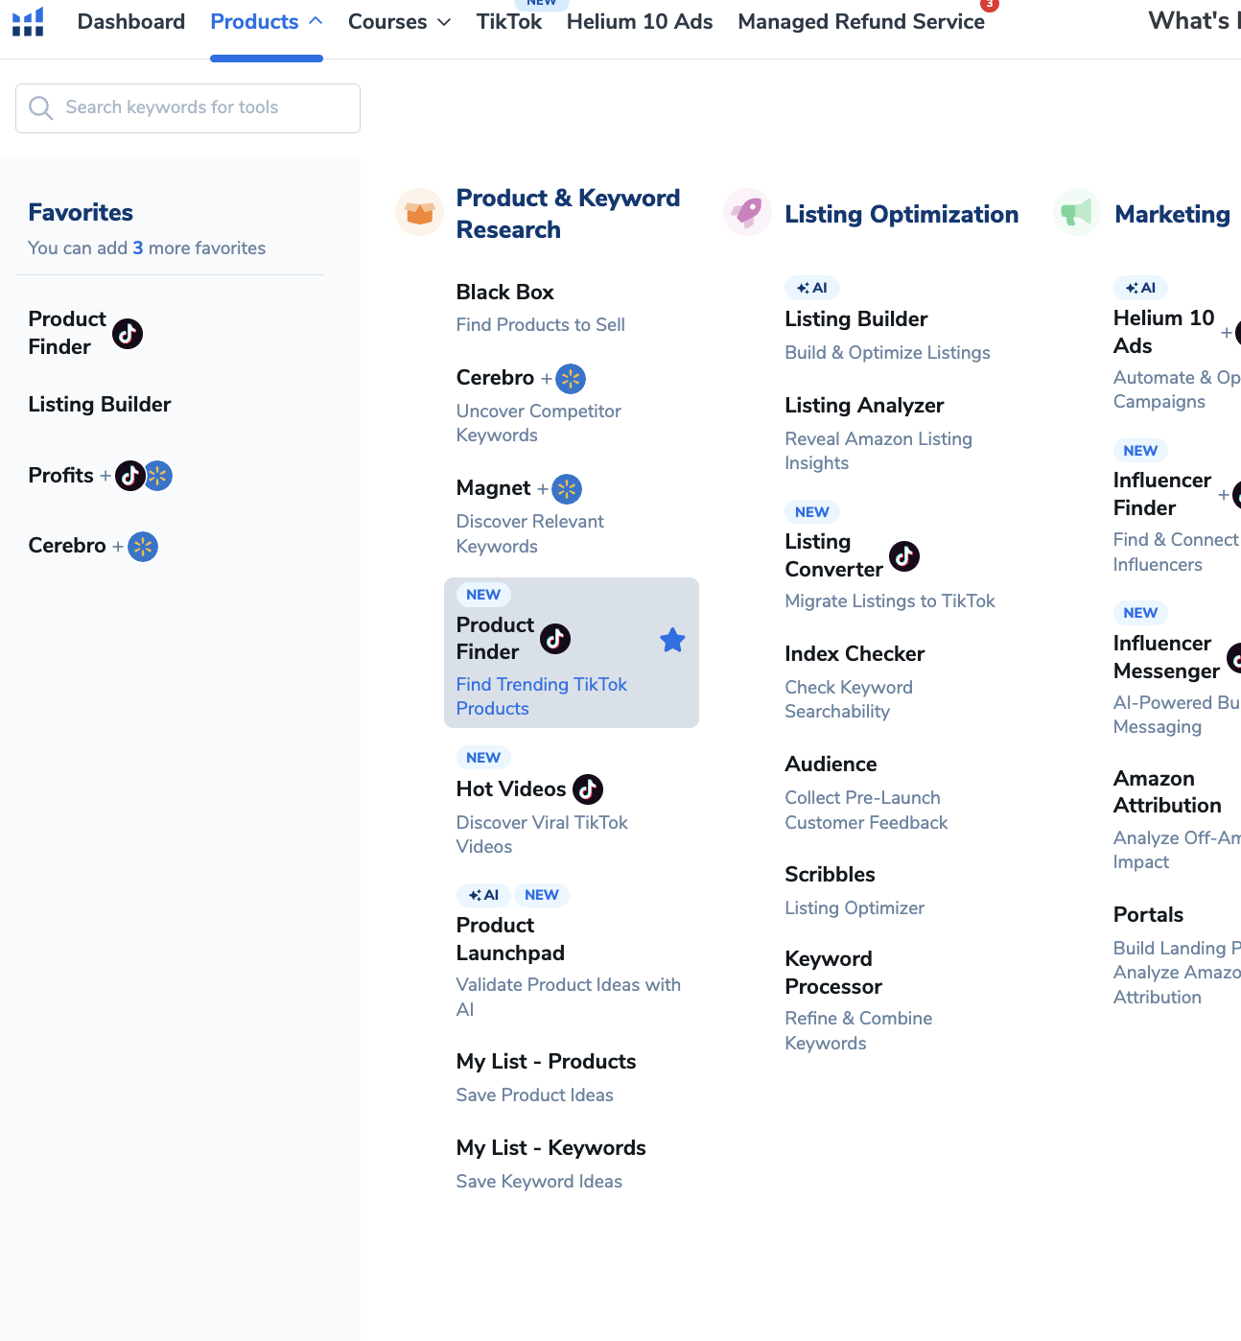
Task: Open the TikTok tab
Action: pyautogui.click(x=508, y=22)
